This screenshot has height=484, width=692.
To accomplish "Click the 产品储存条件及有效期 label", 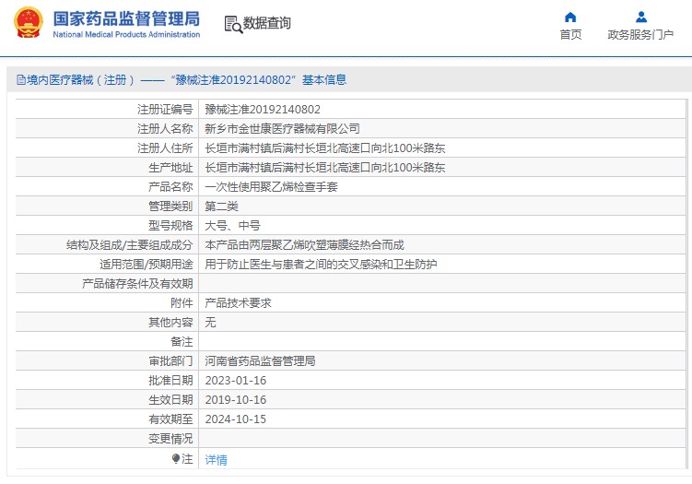I will (137, 284).
